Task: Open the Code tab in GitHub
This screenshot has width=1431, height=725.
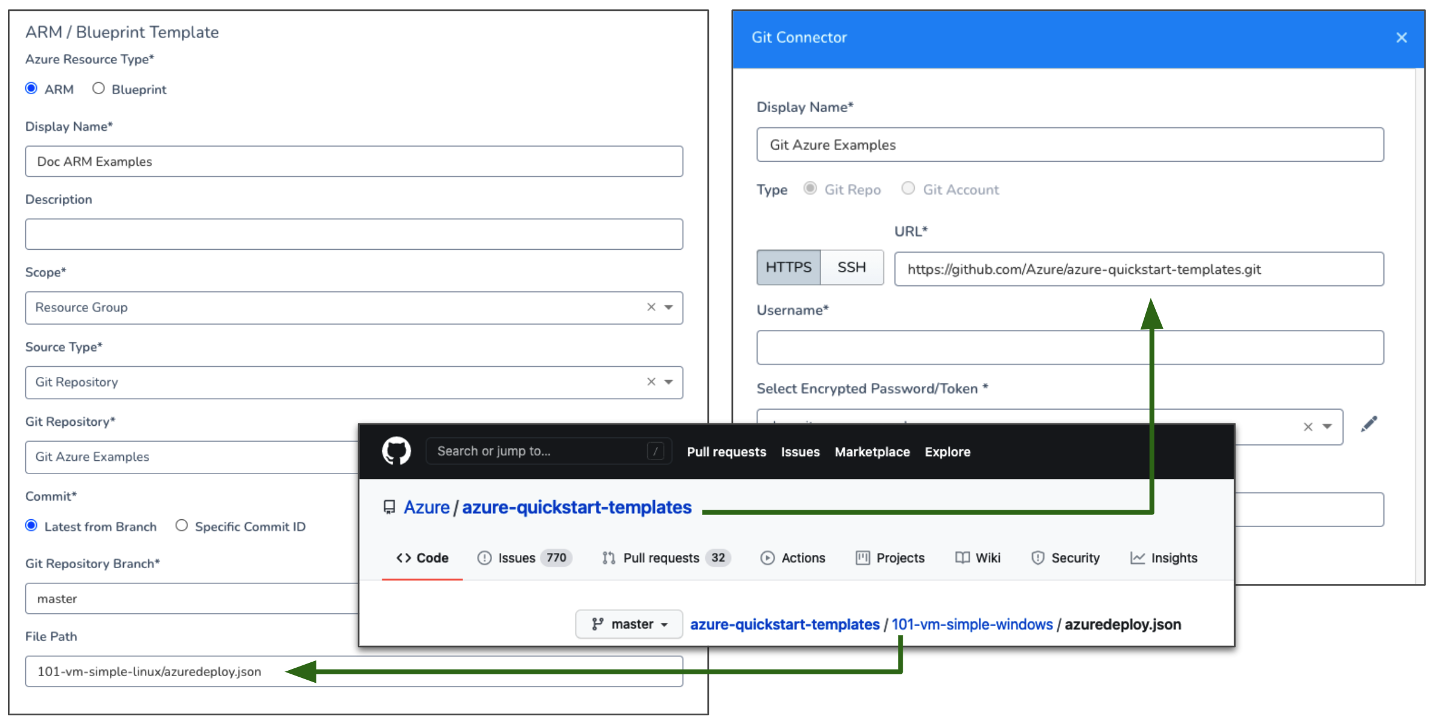Action: coord(422,558)
